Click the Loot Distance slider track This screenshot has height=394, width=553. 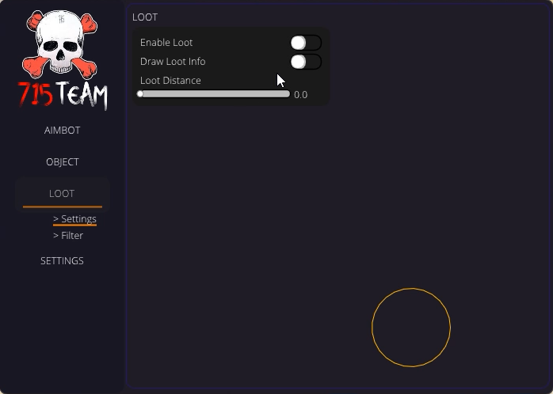(213, 94)
